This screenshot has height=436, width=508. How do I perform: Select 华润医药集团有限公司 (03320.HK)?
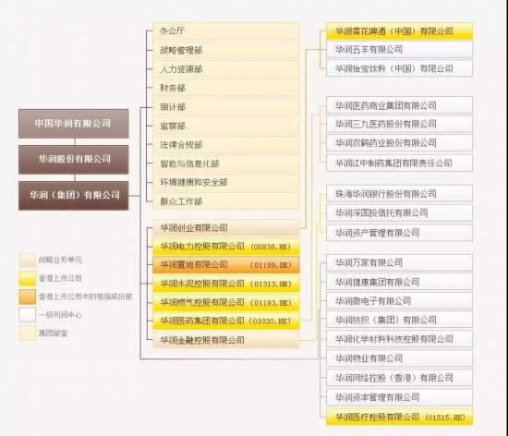coord(225,321)
